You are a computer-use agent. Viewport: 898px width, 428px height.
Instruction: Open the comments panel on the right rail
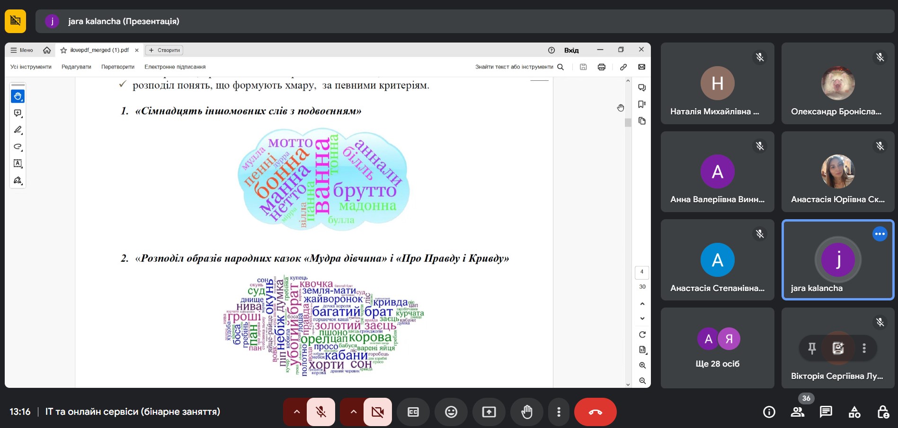(x=642, y=88)
